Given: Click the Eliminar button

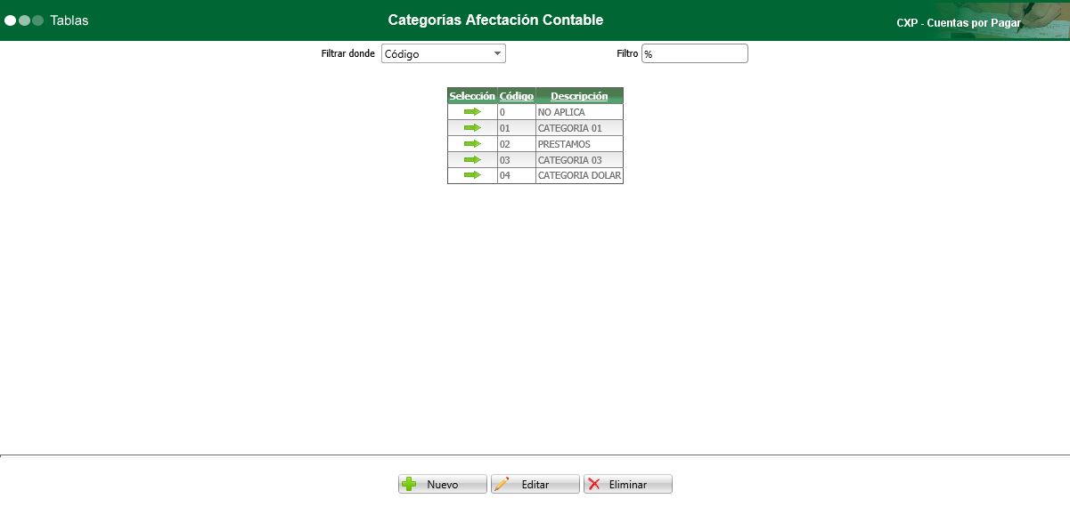Looking at the screenshot, I should click(628, 484).
